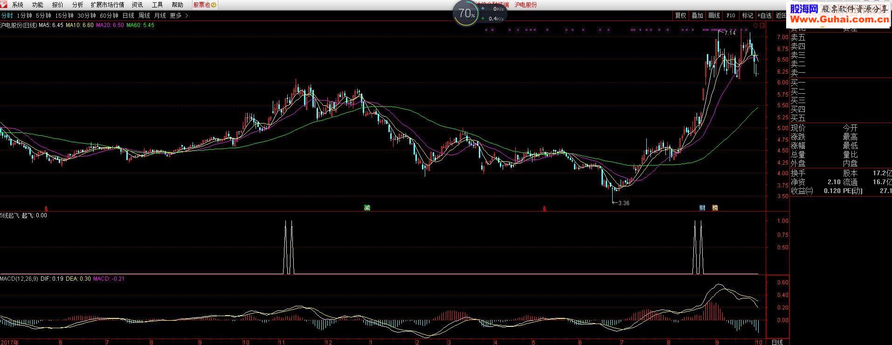Select the 5分钟 period
The height and width of the screenshot is (345, 892).
(43, 15)
